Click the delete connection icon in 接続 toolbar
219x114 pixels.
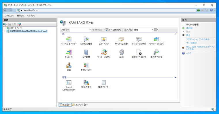(20, 24)
